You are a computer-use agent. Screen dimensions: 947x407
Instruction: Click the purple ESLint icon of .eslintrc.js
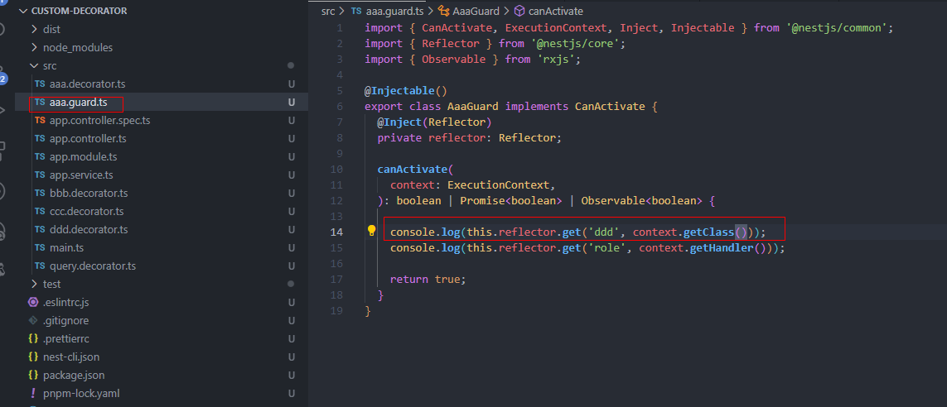click(33, 302)
